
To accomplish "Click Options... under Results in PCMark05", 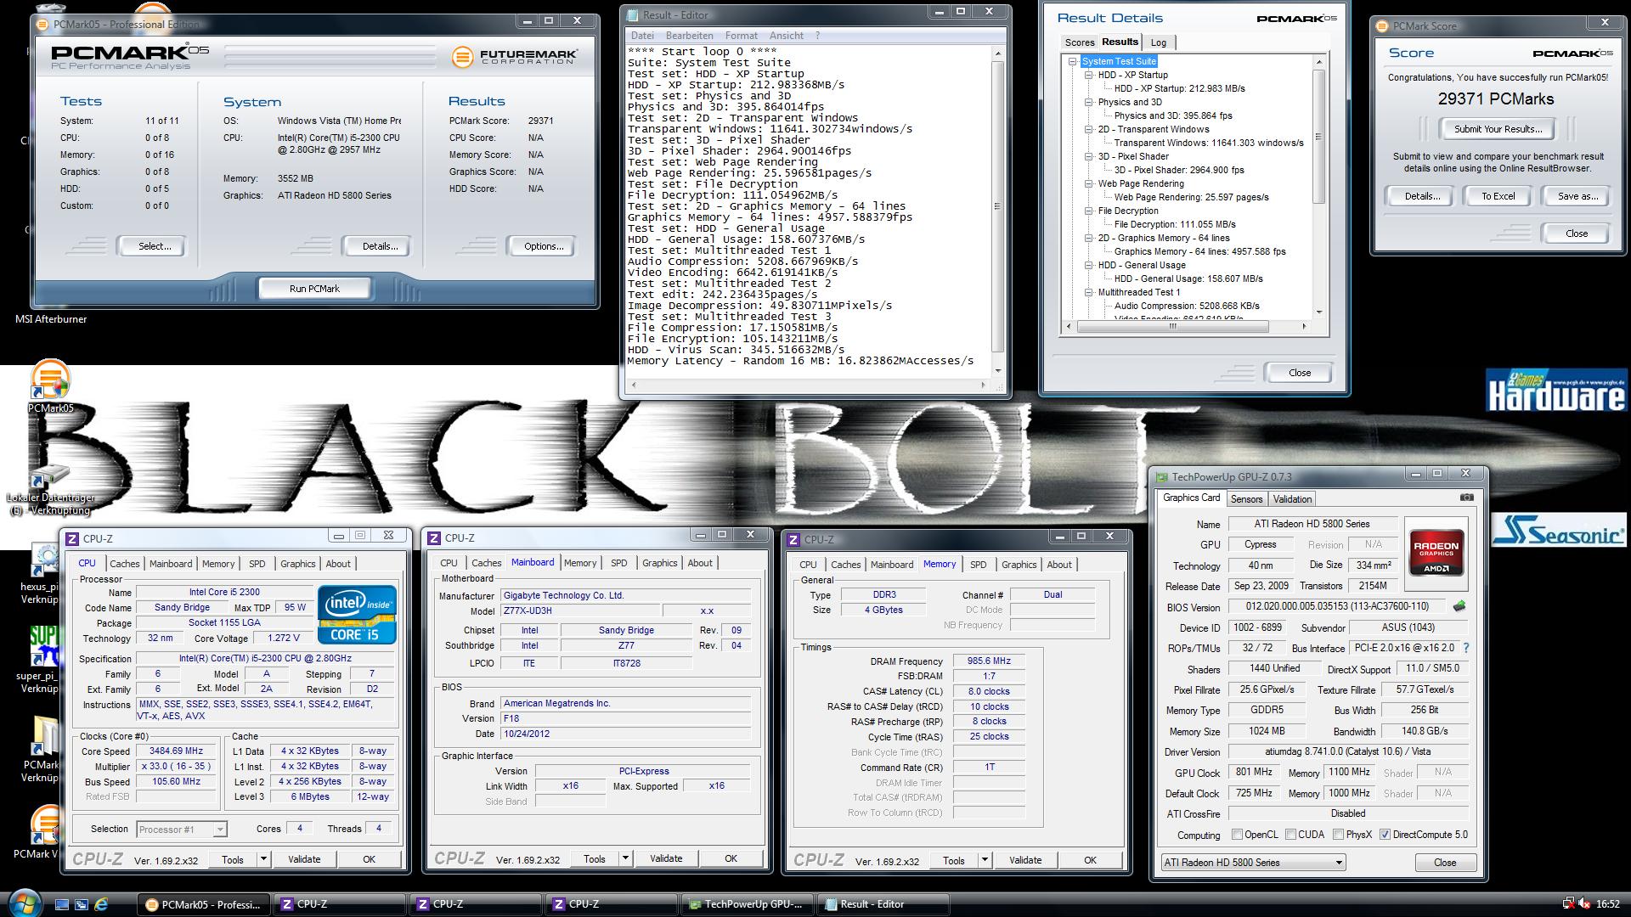I will (x=544, y=246).
